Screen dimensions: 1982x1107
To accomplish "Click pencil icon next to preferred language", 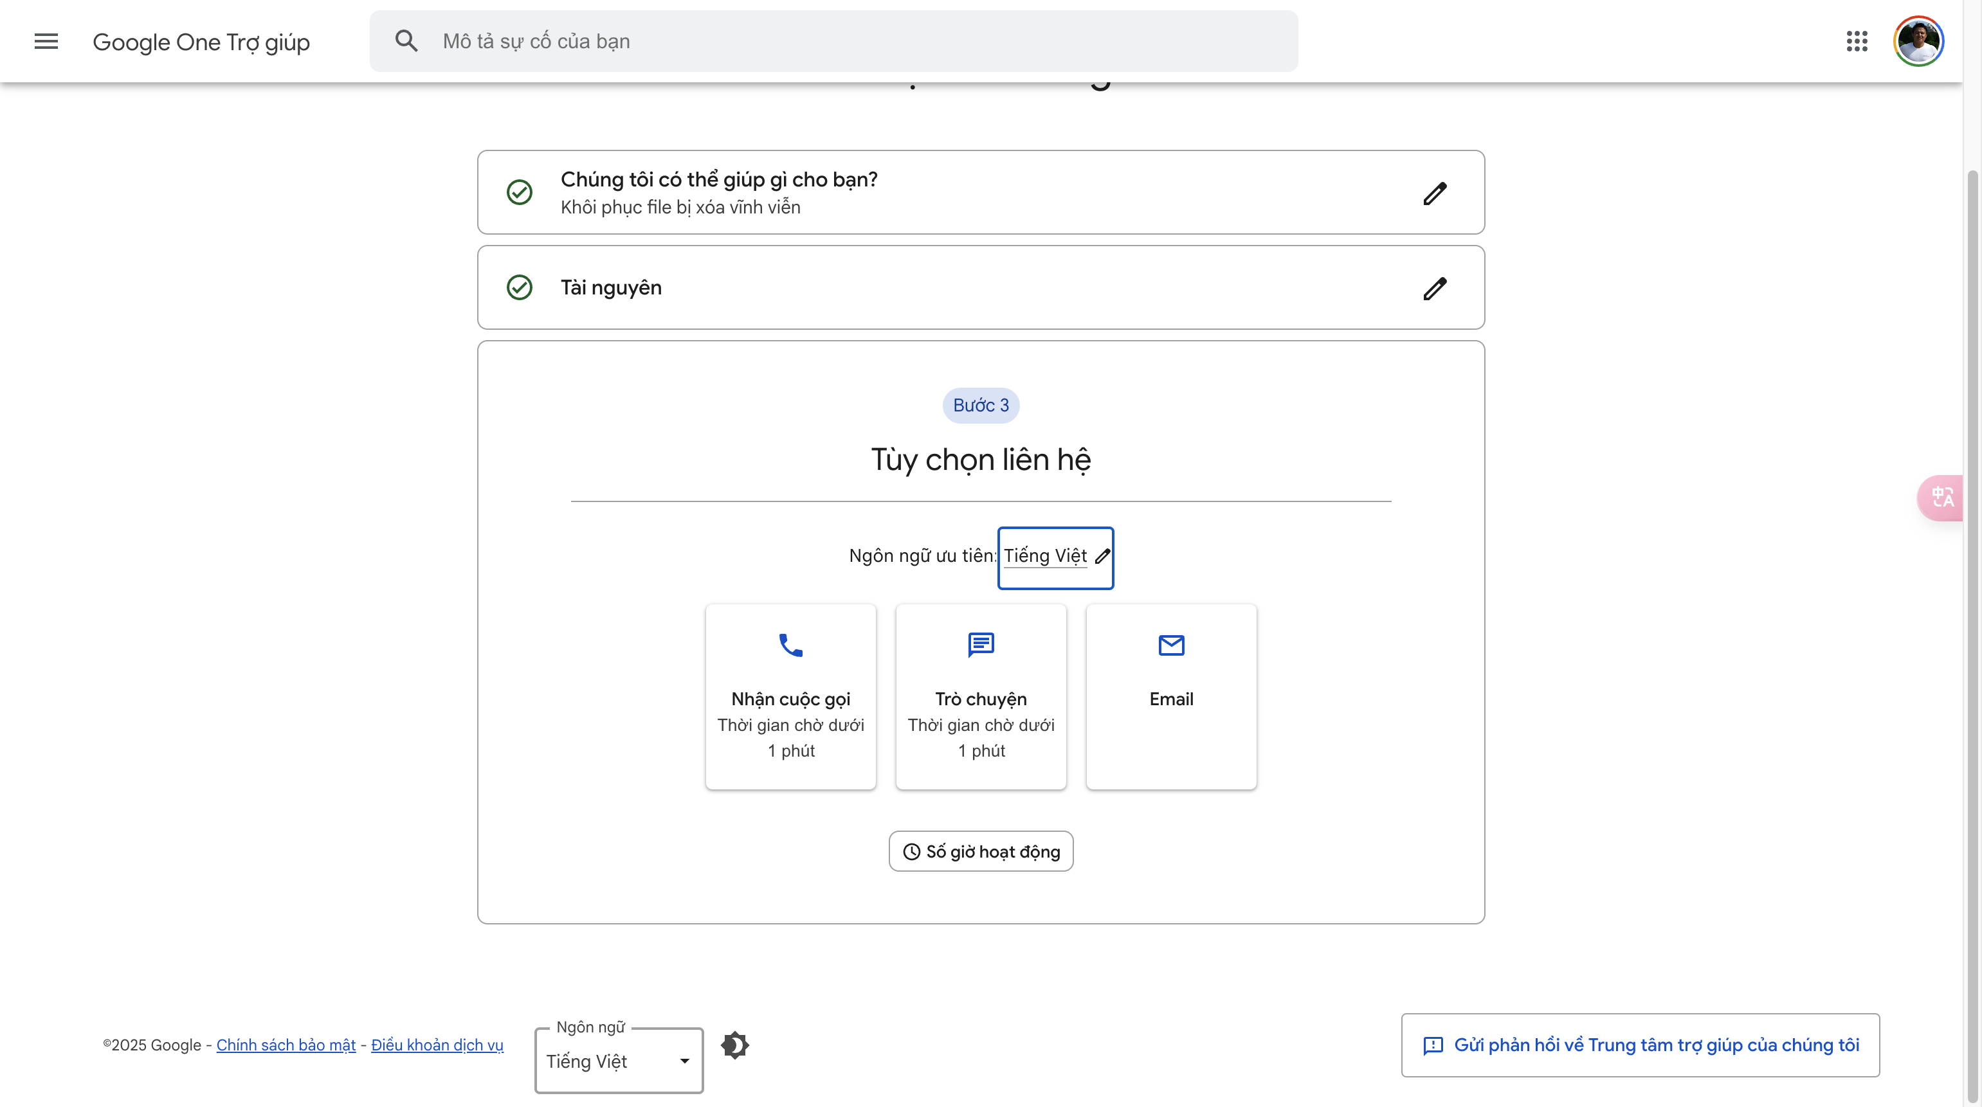I will [x=1102, y=556].
